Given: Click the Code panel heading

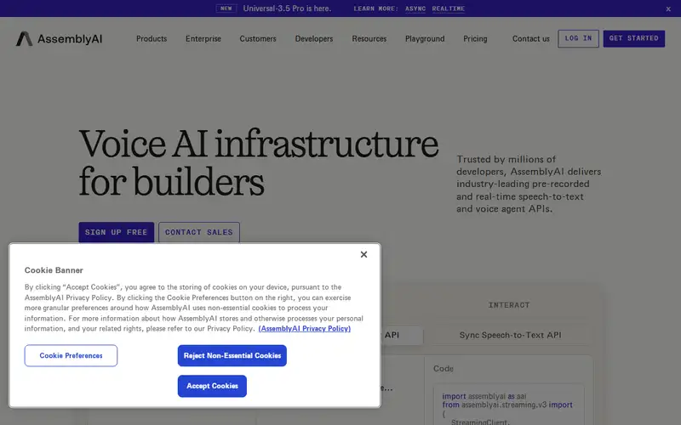Looking at the screenshot, I should (443, 369).
